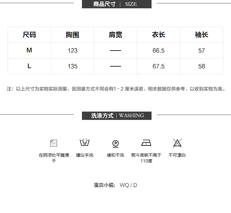Click the garment length 67.5 cell
Image resolution: width=231 pixels, height=213 pixels.
[159, 66]
